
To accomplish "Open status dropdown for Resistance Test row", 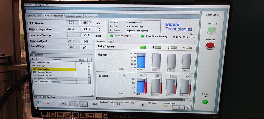I will pyautogui.click(x=89, y=63).
